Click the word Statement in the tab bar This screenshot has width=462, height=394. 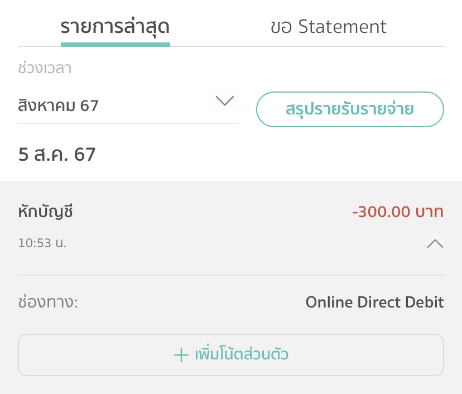tap(342, 27)
